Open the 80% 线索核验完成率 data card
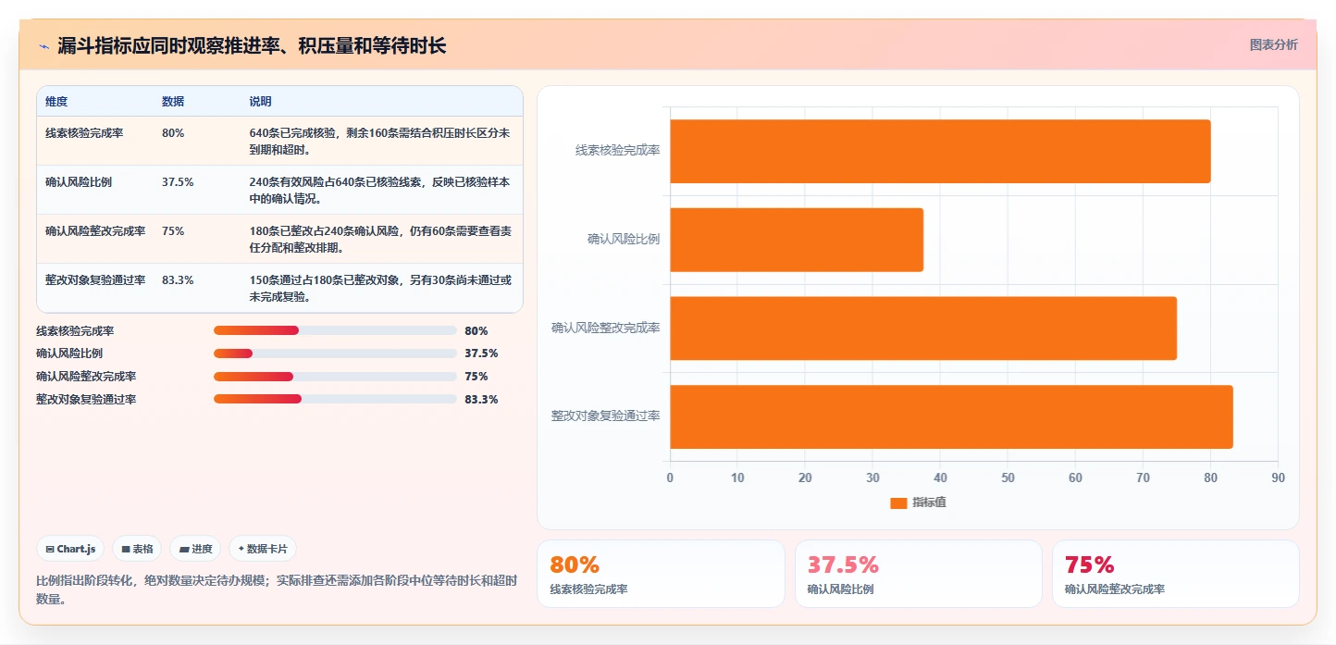1336x645 pixels. (x=661, y=574)
